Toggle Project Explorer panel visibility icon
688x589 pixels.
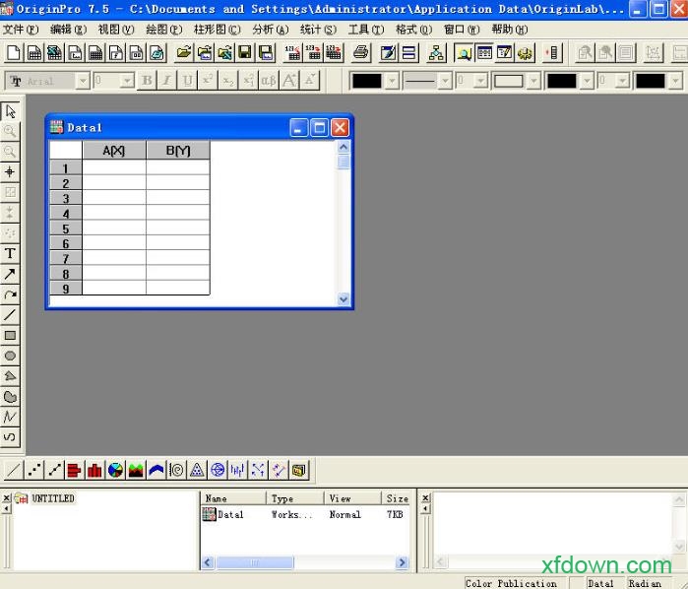[464, 53]
